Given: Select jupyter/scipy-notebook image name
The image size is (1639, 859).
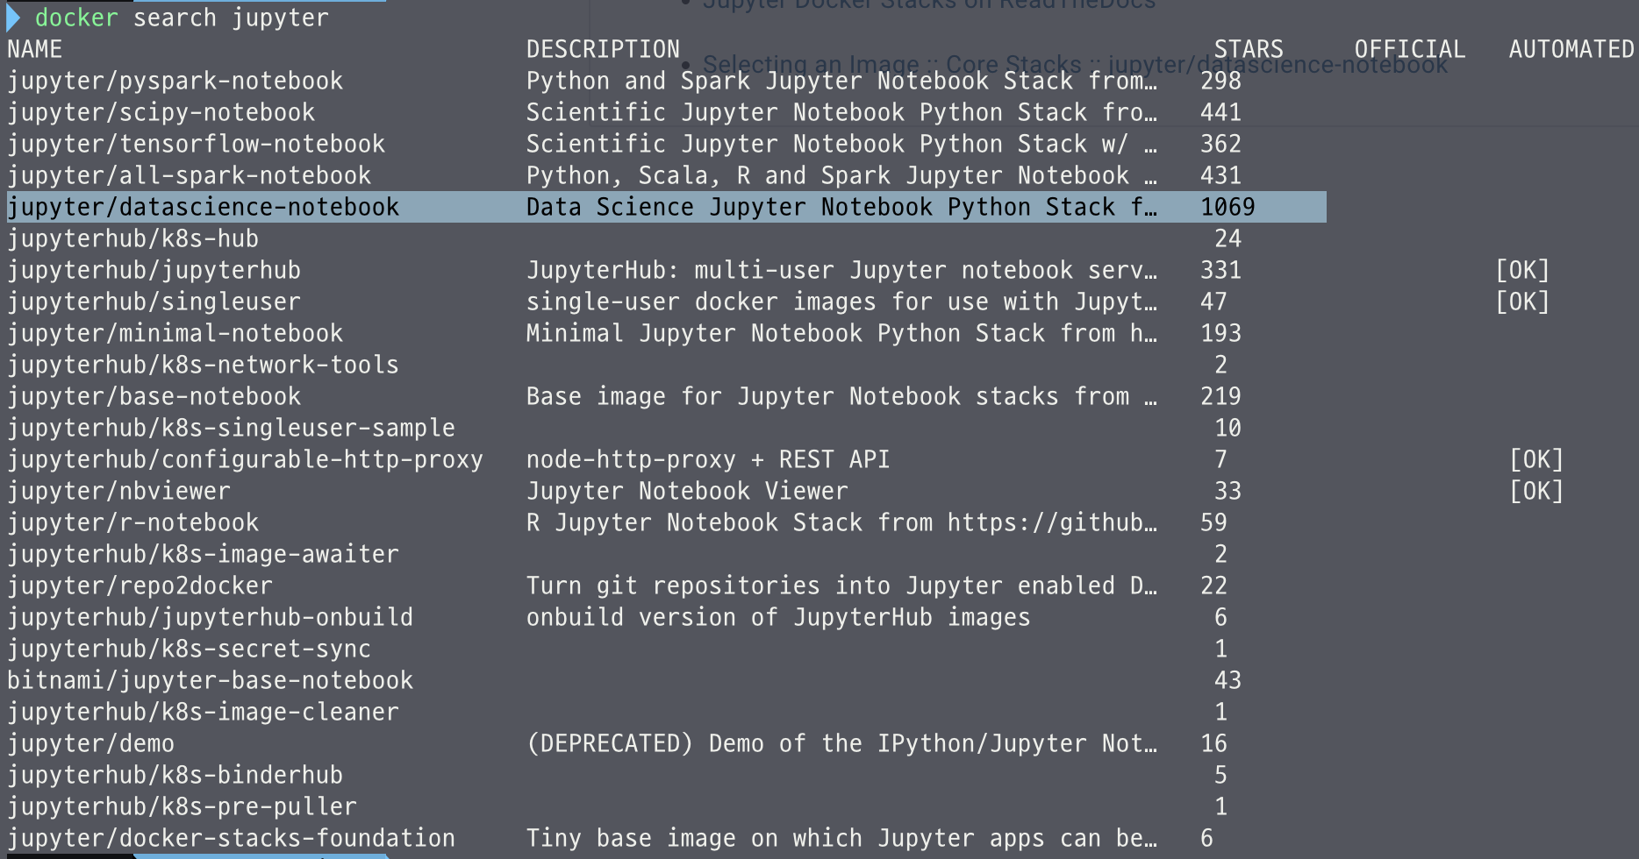Looking at the screenshot, I should [161, 112].
